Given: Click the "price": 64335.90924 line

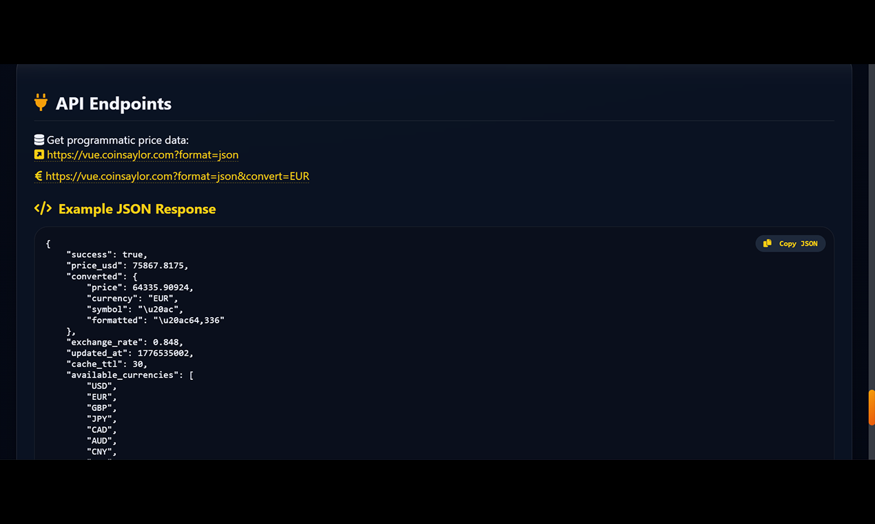Looking at the screenshot, I should tap(140, 288).
